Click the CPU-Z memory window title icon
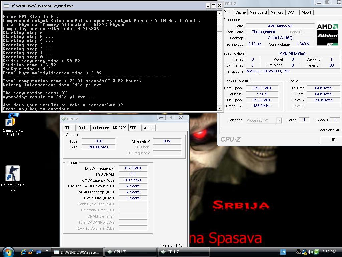Viewport: 342px width, 257px height. [x=64, y=119]
